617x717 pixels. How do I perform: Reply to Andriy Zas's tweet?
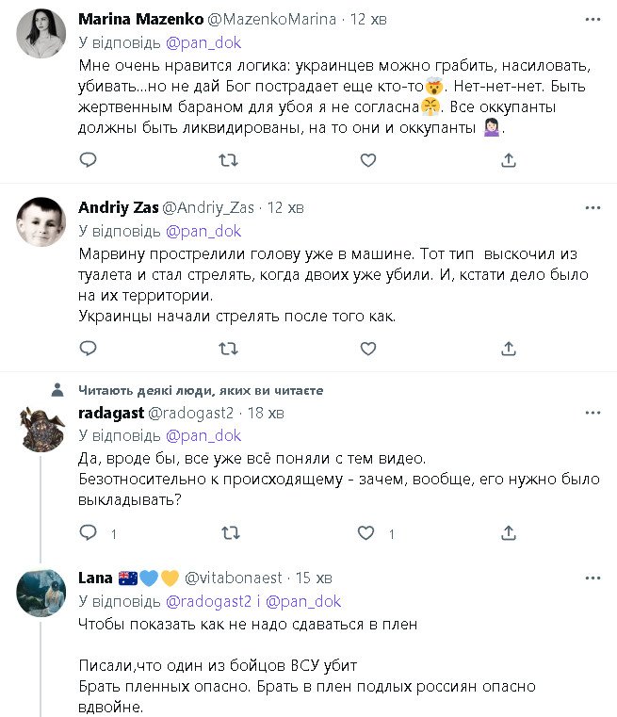(x=88, y=349)
